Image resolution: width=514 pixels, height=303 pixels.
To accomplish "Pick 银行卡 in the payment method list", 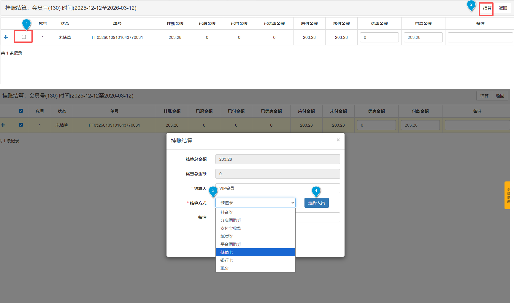I will pos(227,260).
